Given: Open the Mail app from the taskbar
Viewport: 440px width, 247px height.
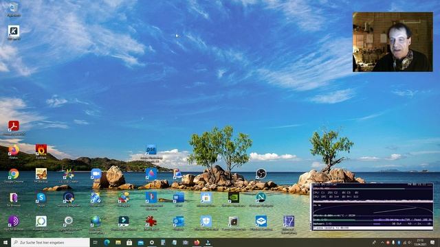Looking at the screenshot, I should point(140,242).
